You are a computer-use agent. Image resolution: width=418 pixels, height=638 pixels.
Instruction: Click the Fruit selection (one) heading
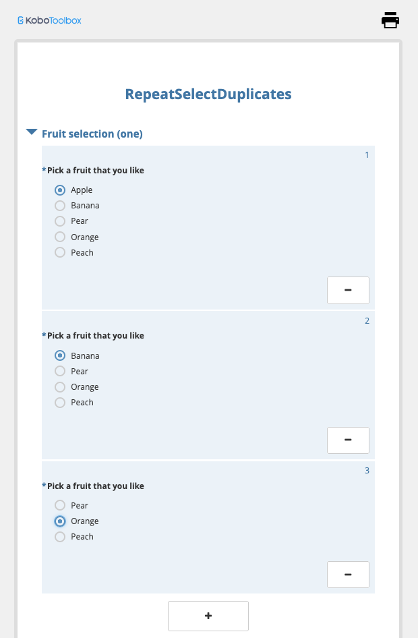point(92,134)
